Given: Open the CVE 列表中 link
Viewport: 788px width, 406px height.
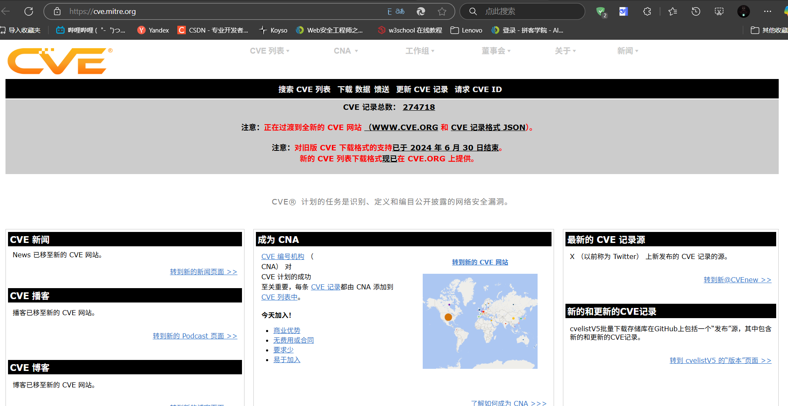Looking at the screenshot, I should point(279,297).
